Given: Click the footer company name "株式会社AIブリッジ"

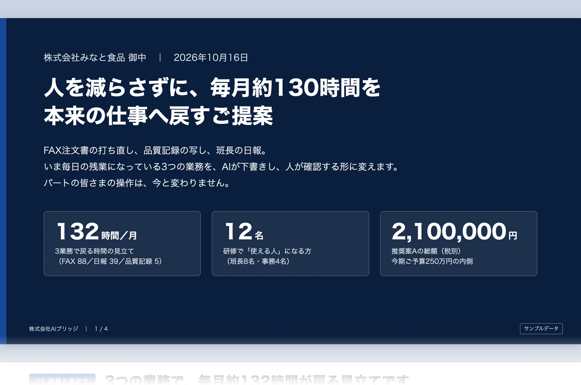Looking at the screenshot, I should [x=54, y=329].
